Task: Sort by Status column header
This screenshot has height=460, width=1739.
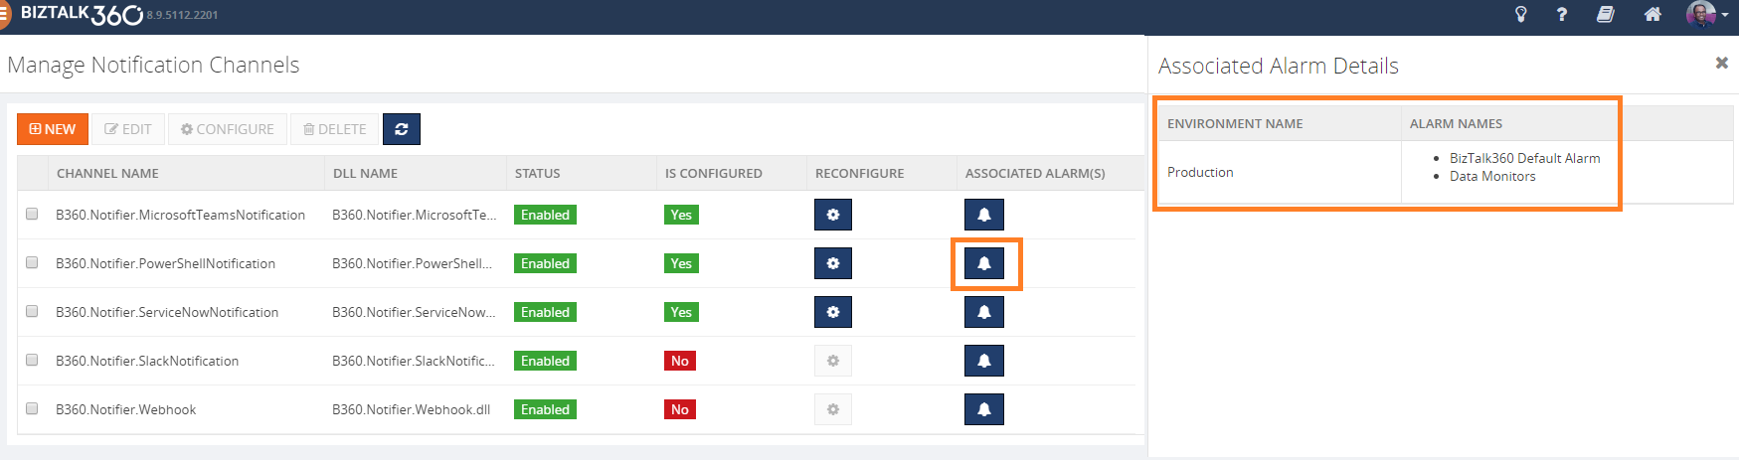Action: pyautogui.click(x=538, y=173)
